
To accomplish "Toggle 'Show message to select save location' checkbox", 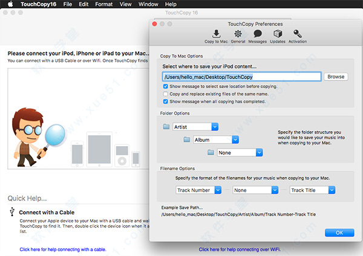I will click(x=166, y=86).
